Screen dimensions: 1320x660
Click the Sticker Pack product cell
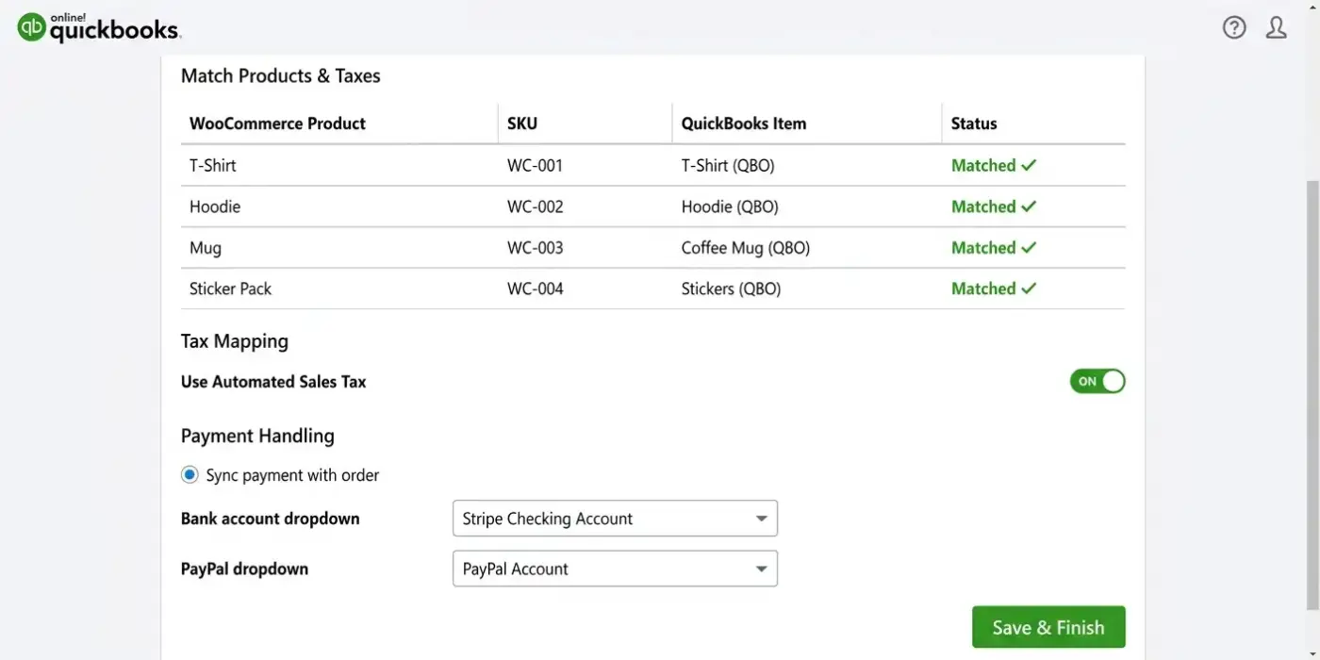(230, 289)
